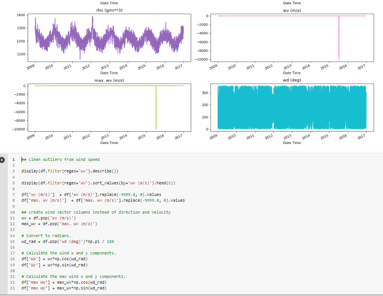Place cursor in the describe() display line
The image size is (383, 296).
(70, 171)
